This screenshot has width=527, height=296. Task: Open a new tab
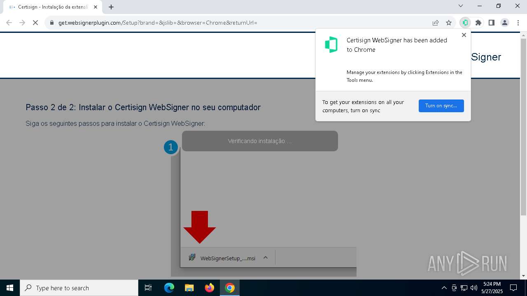(111, 7)
